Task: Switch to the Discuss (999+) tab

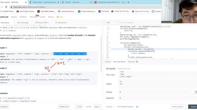Action: click(x=42, y=23)
